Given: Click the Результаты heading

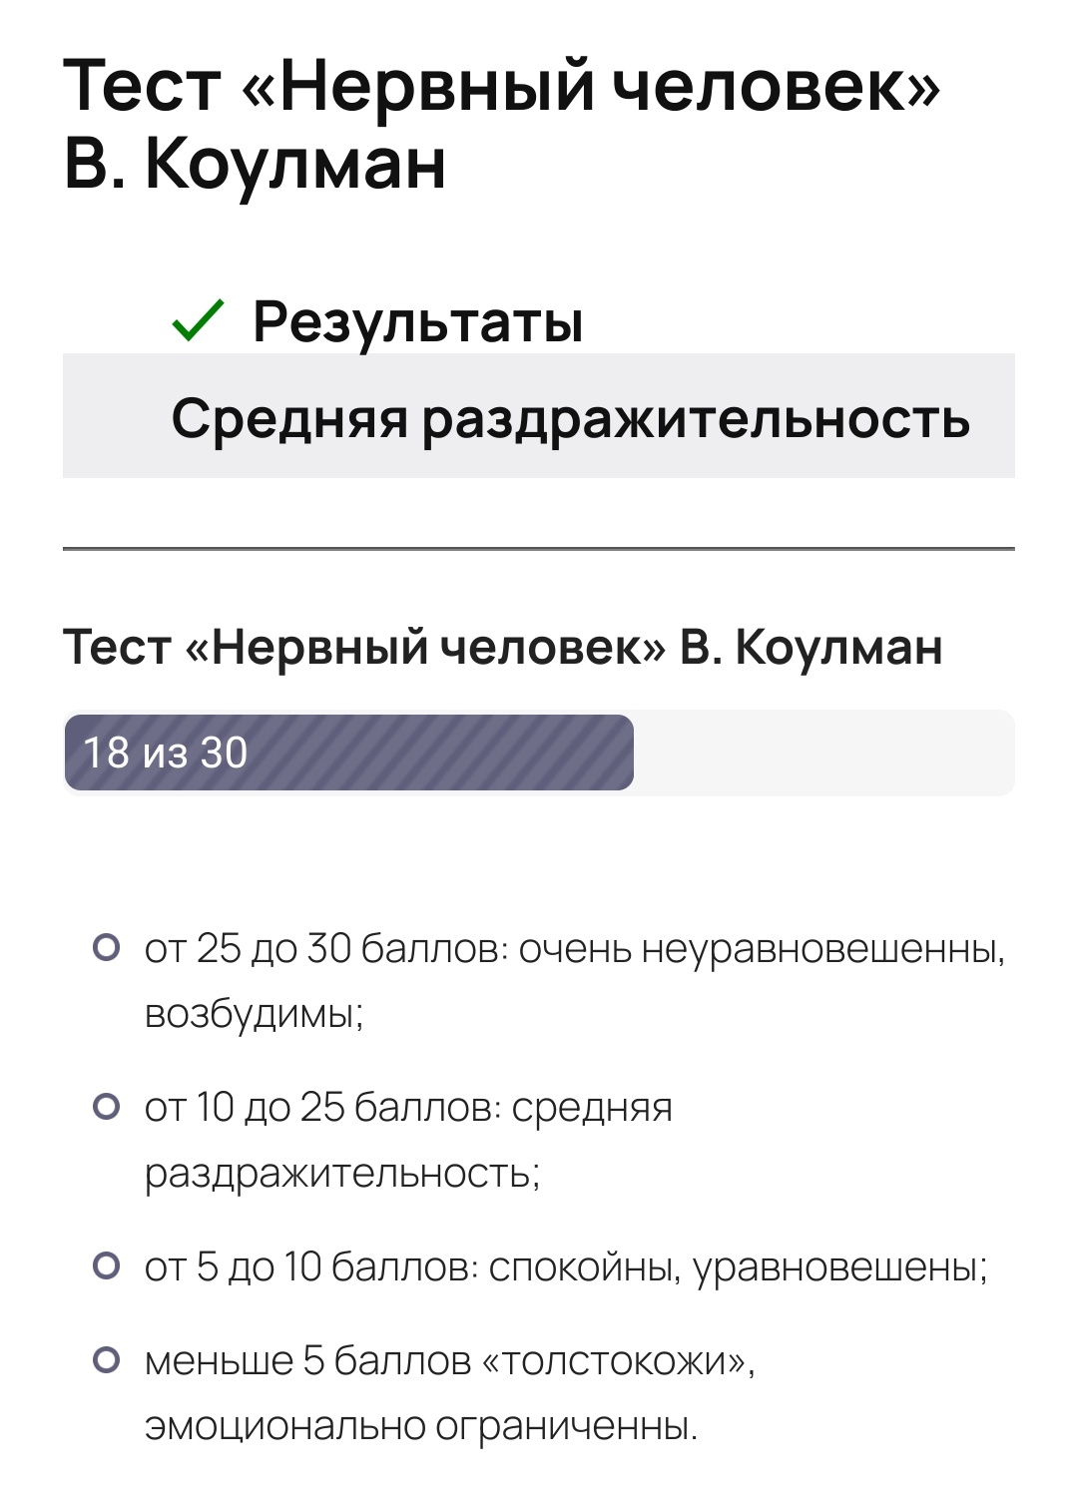Looking at the screenshot, I should click(417, 321).
